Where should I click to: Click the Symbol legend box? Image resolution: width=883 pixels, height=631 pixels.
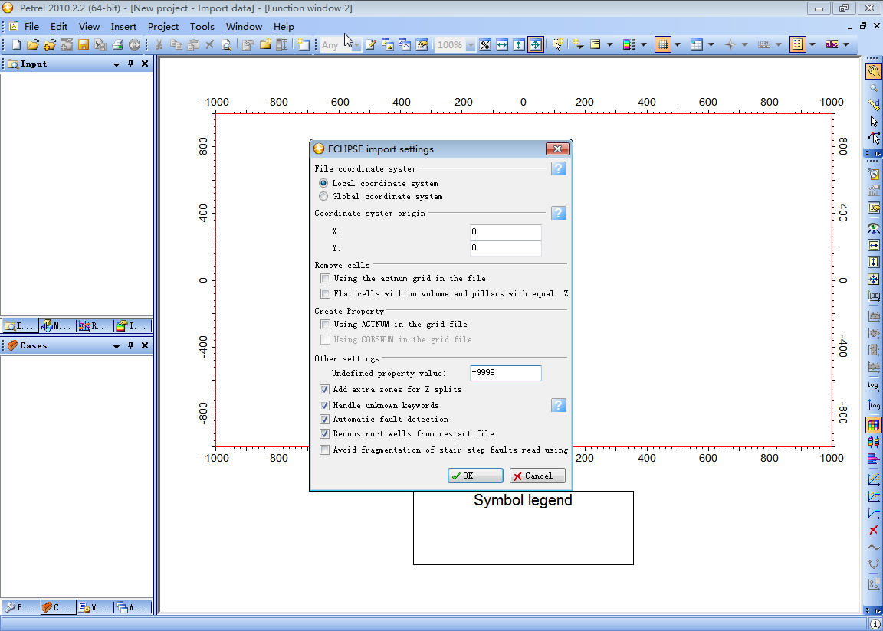pos(524,528)
